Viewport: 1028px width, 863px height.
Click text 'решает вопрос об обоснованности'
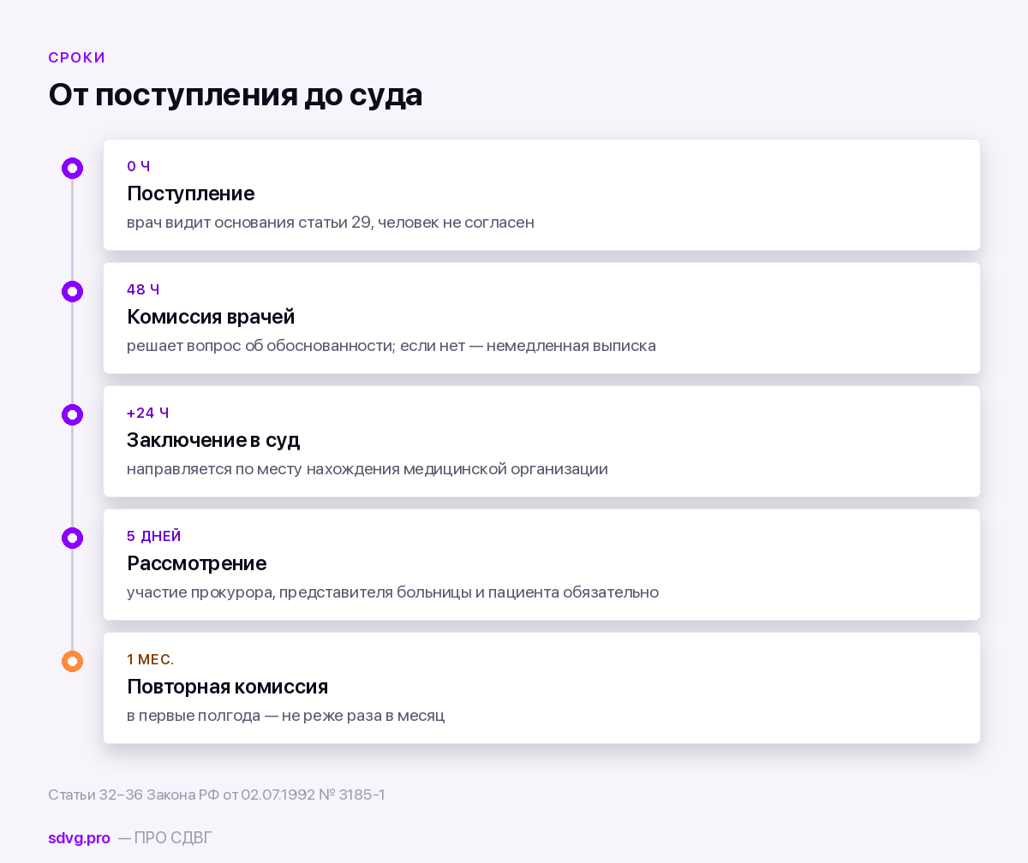pyautogui.click(x=261, y=346)
